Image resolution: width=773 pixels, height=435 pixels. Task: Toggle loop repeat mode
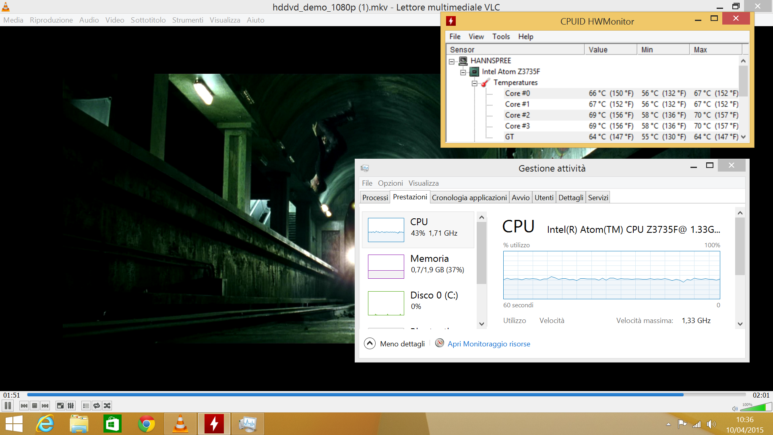[x=97, y=406]
